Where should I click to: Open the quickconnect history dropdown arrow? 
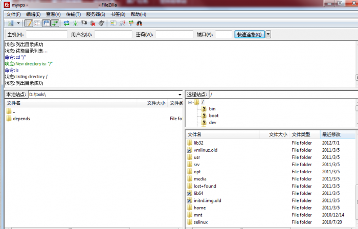point(268,34)
